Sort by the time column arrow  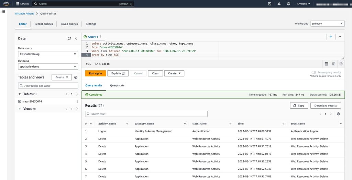[x=283, y=123]
